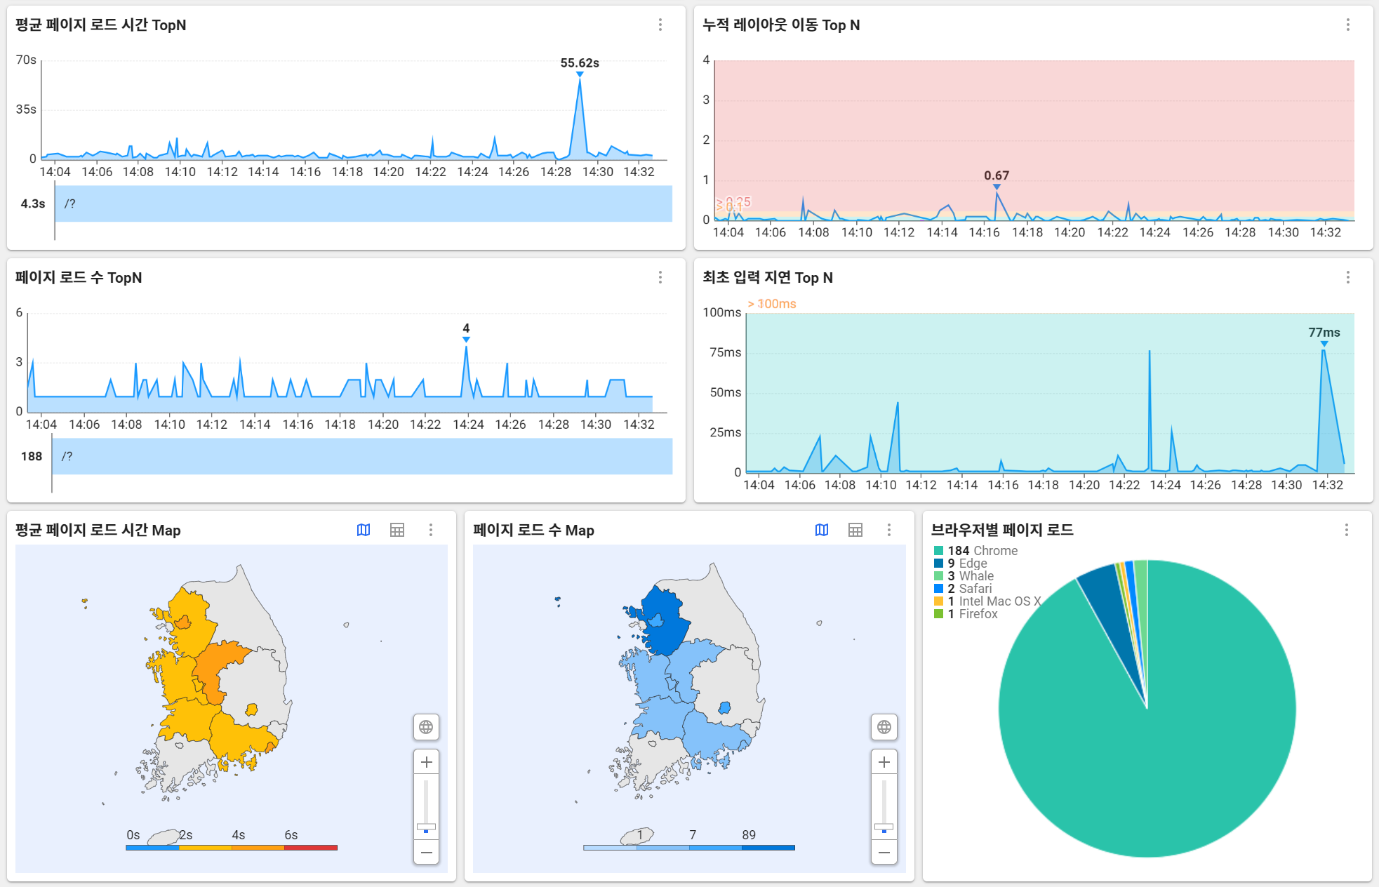
Task: Click globe icon on 페이지 로드 수 map
Action: (x=884, y=727)
